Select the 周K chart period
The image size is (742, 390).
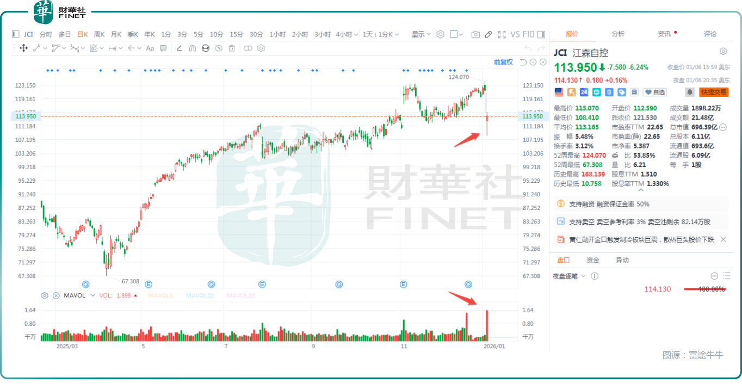click(100, 34)
